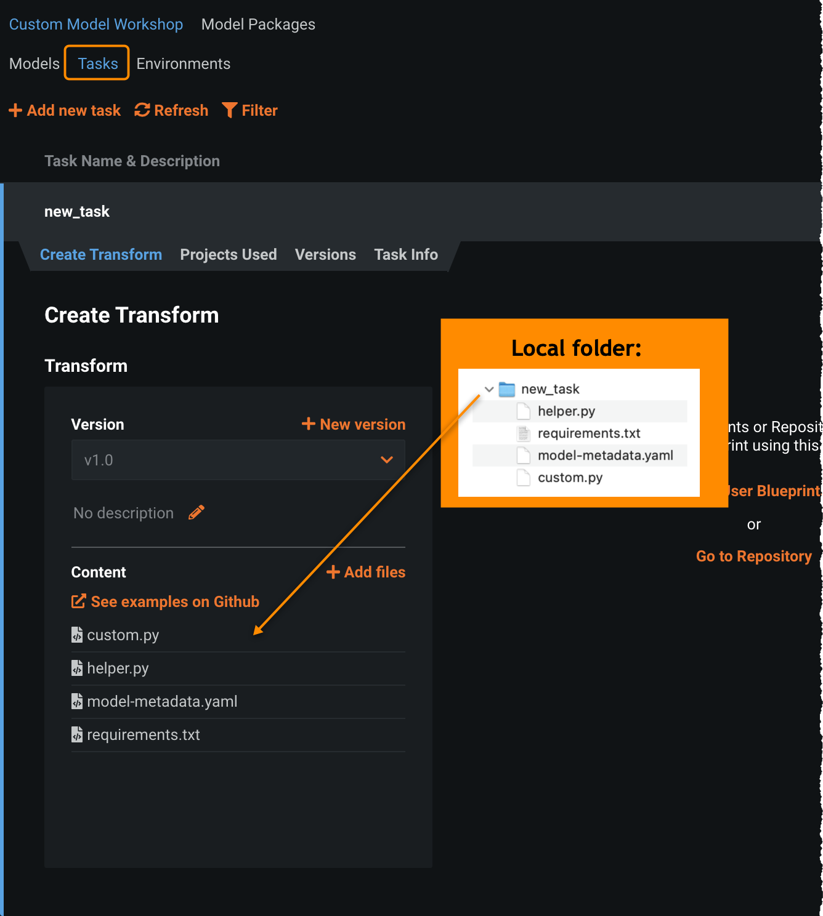Open the Task Info tab
The image size is (823, 916).
coord(406,255)
